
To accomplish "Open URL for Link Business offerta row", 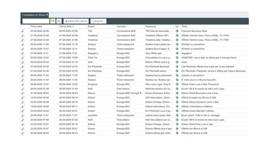I will click(177, 66).
